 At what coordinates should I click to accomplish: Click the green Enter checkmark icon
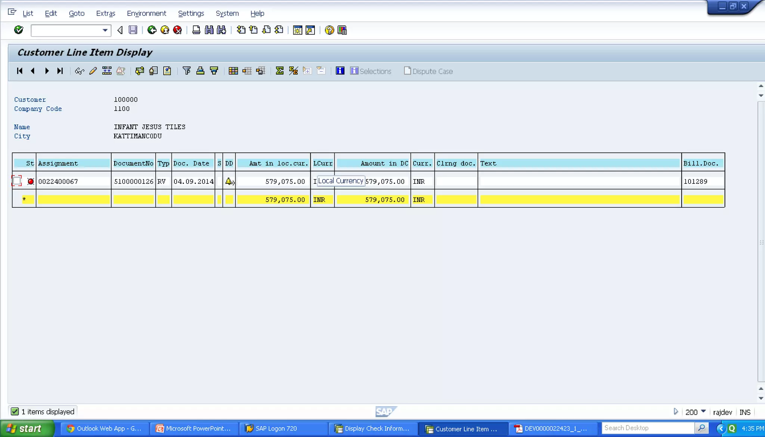point(18,30)
